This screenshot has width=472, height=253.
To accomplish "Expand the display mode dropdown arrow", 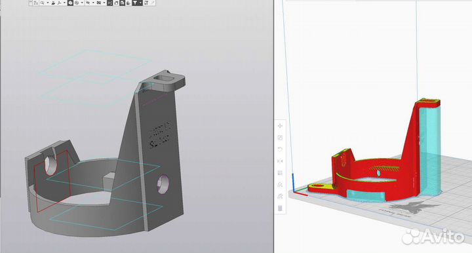I will [82, 3].
